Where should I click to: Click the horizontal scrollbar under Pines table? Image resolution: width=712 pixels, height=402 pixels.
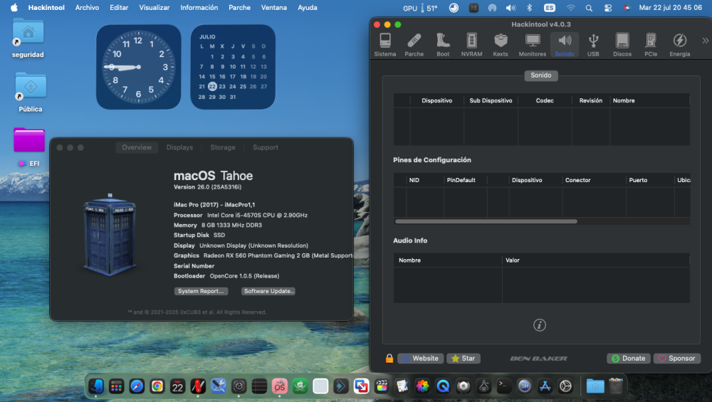click(x=486, y=221)
